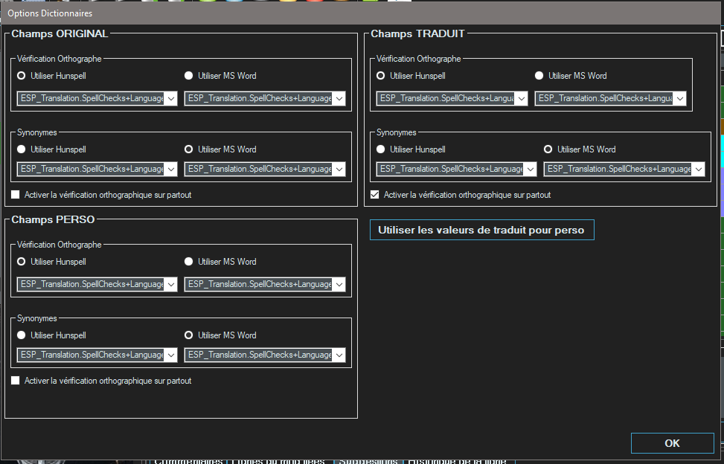Expand TRADUIT Hunspell spell check dictionary dropdown
724x464 pixels.
[x=521, y=99]
